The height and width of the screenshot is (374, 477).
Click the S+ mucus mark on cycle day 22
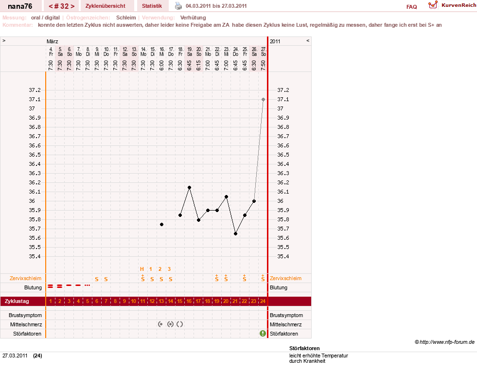(244, 278)
